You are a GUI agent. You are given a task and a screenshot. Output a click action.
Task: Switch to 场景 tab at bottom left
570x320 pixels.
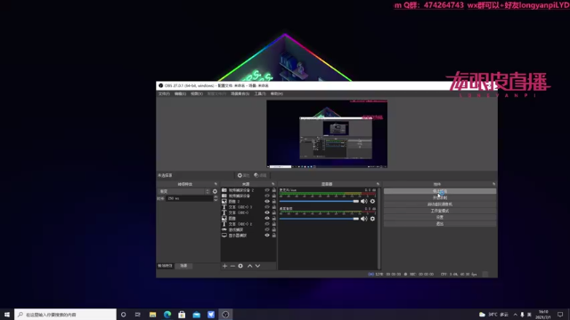183,266
